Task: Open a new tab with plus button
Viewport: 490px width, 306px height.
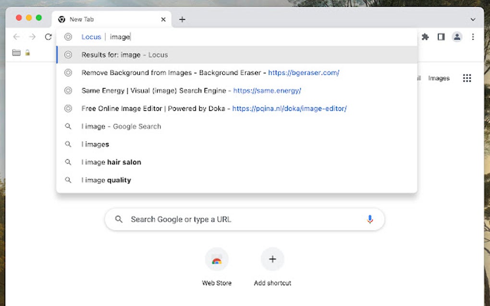Action: [x=182, y=19]
